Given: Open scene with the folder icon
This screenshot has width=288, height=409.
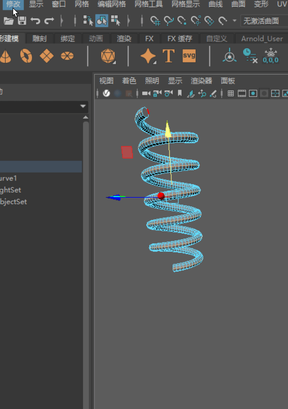Looking at the screenshot, I should [8, 21].
